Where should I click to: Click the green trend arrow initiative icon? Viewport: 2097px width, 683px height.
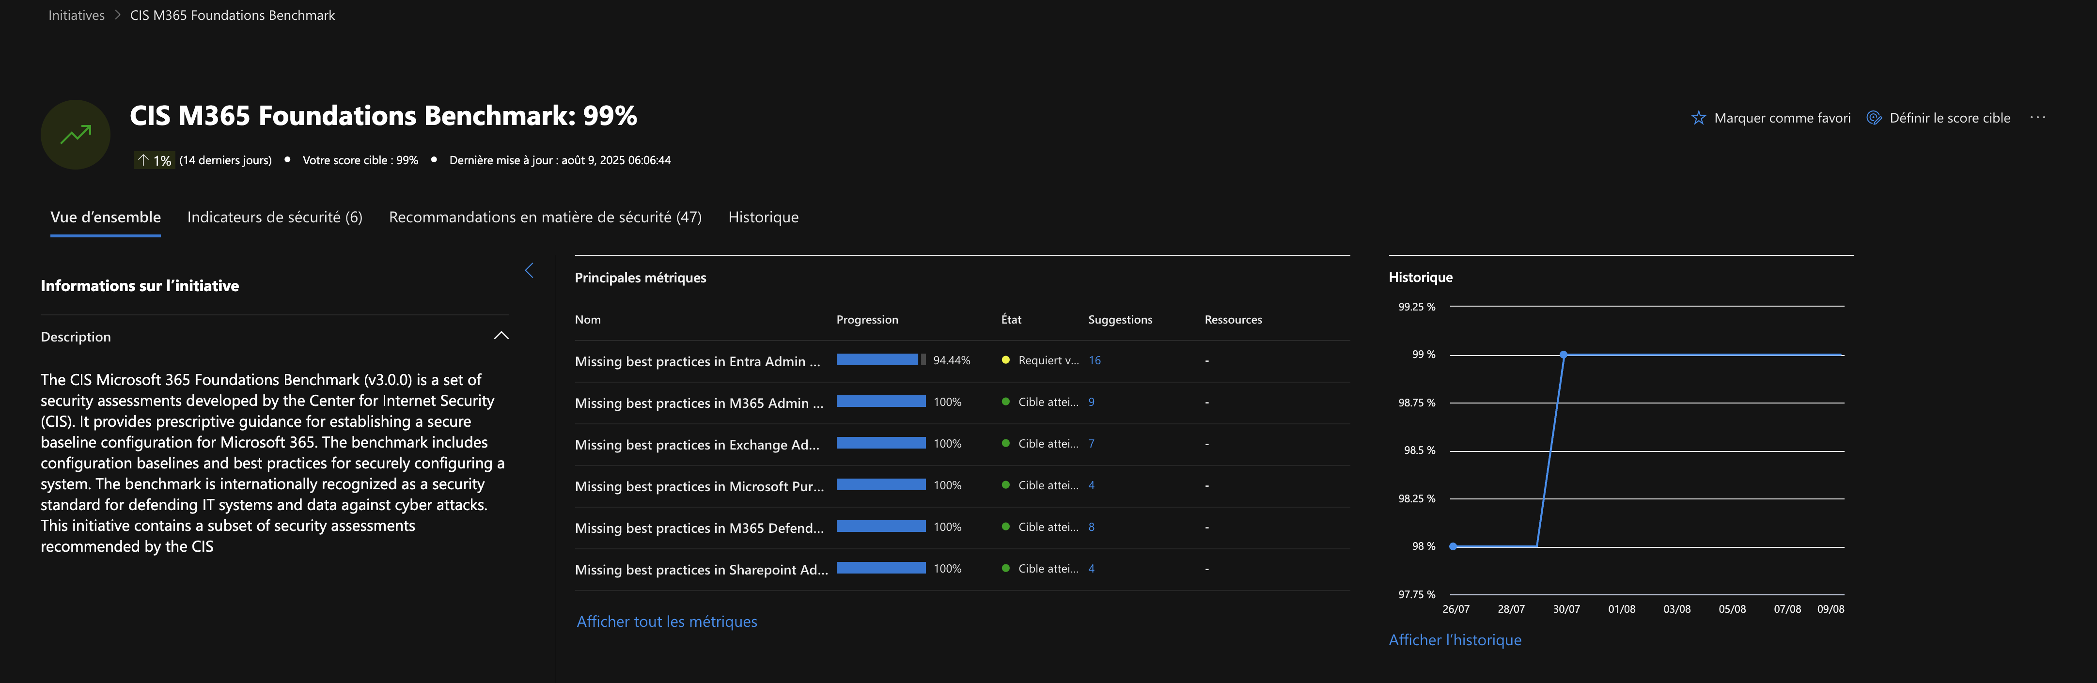76,135
